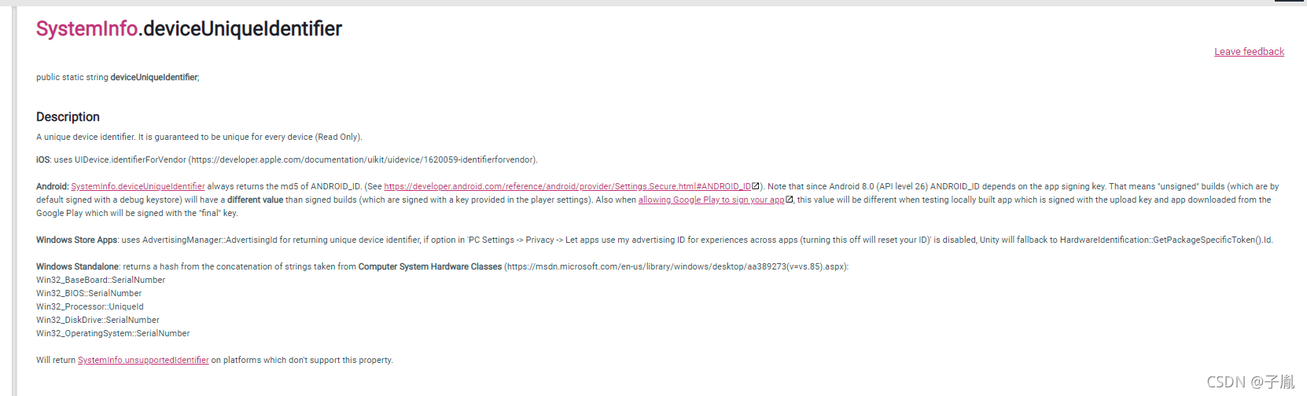Viewport: 1307px width, 396px height.
Task: Click the Win32_DiskDrive::SerialNumber line
Action: click(98, 320)
